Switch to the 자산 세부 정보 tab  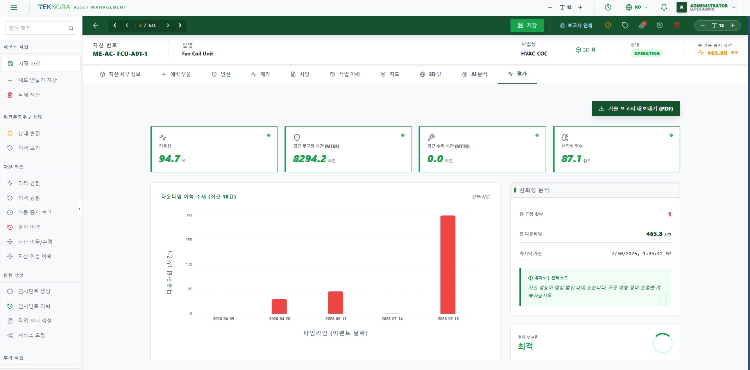click(120, 74)
